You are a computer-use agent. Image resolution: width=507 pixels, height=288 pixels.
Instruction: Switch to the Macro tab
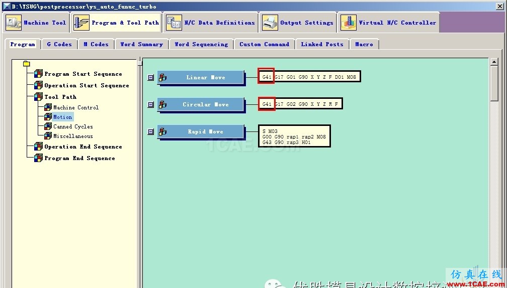[364, 44]
